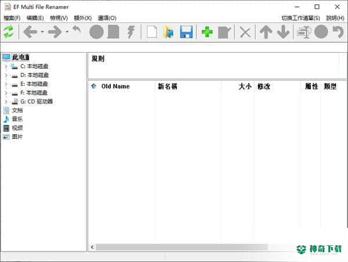This screenshot has height=262, width=348.
Task: Click the blue up-arrow icon beside Old Name
Action: click(93, 86)
